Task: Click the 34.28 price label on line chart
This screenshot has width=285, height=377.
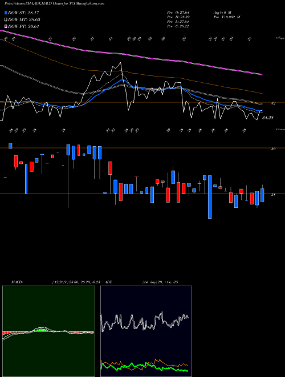Action: click(x=267, y=118)
